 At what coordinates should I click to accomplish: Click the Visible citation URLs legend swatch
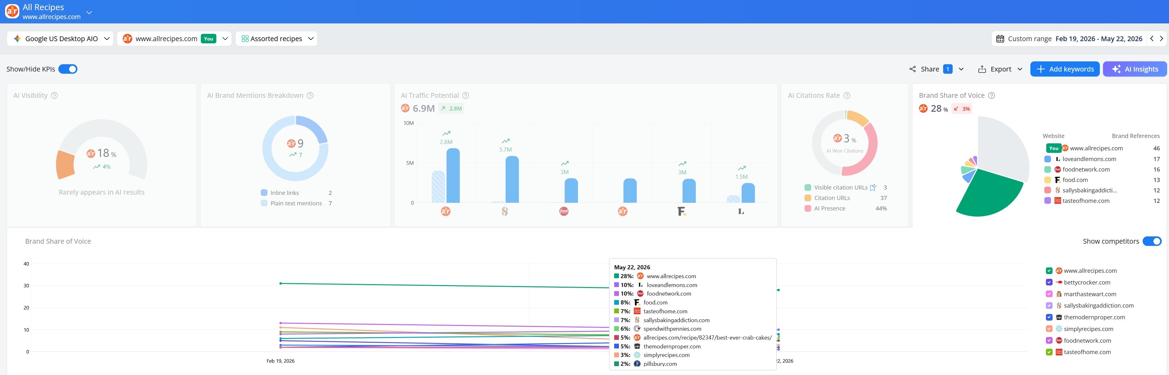[x=808, y=187]
